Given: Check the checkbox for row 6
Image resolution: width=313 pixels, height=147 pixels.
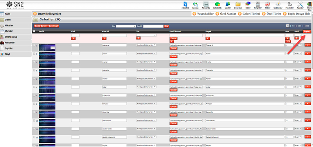Looking at the screenshot, I should click(x=34, y=87).
